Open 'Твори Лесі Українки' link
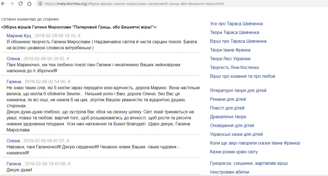Screen dimensions: 328x176 click(x=230, y=58)
